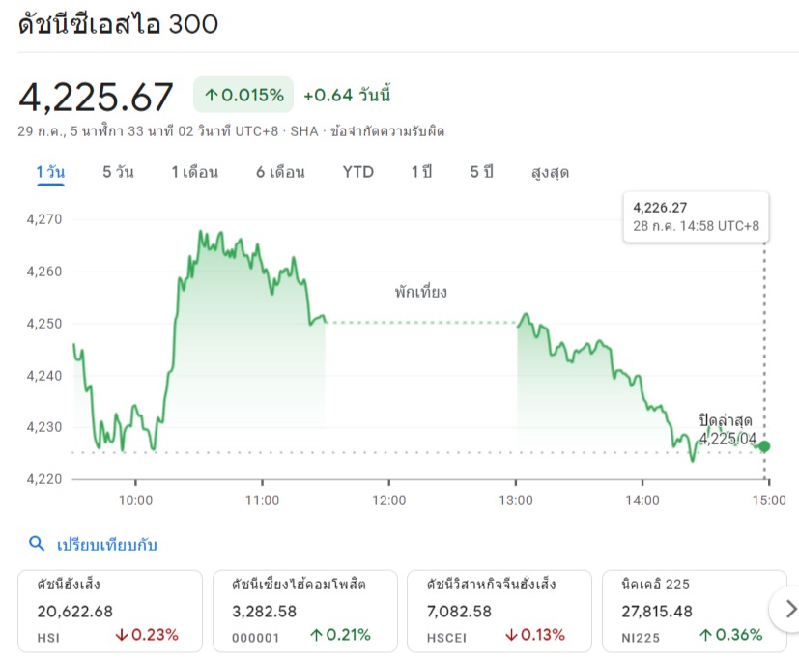Open the ดัชนีฮั่งเส็ง index card

[110, 610]
